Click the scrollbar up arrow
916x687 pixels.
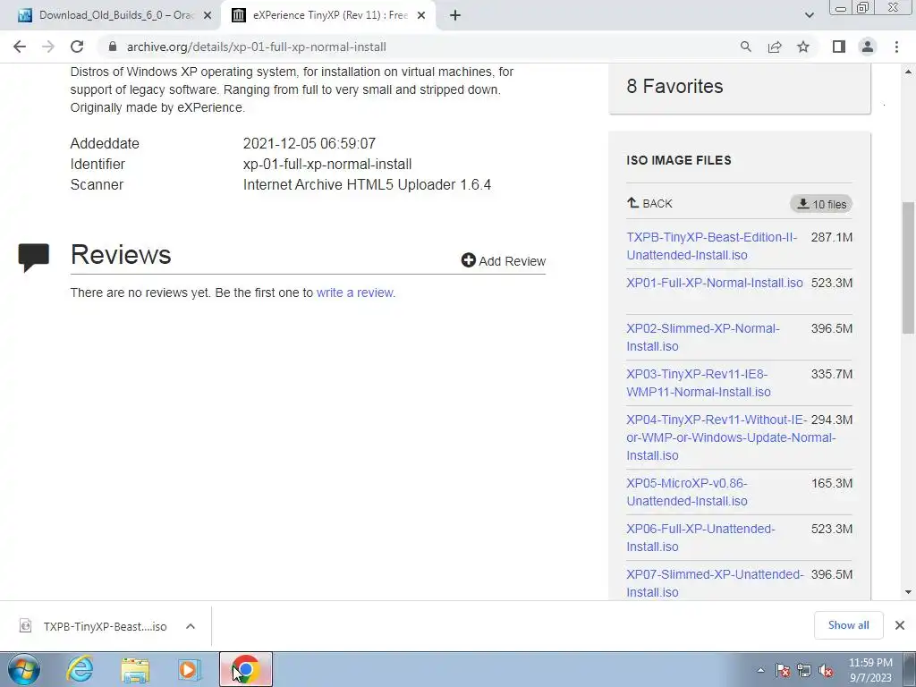click(908, 72)
